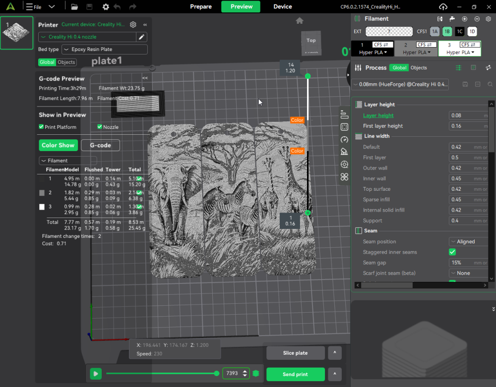
Task: Toggle visibility of filament 2 row
Action: pos(139,192)
